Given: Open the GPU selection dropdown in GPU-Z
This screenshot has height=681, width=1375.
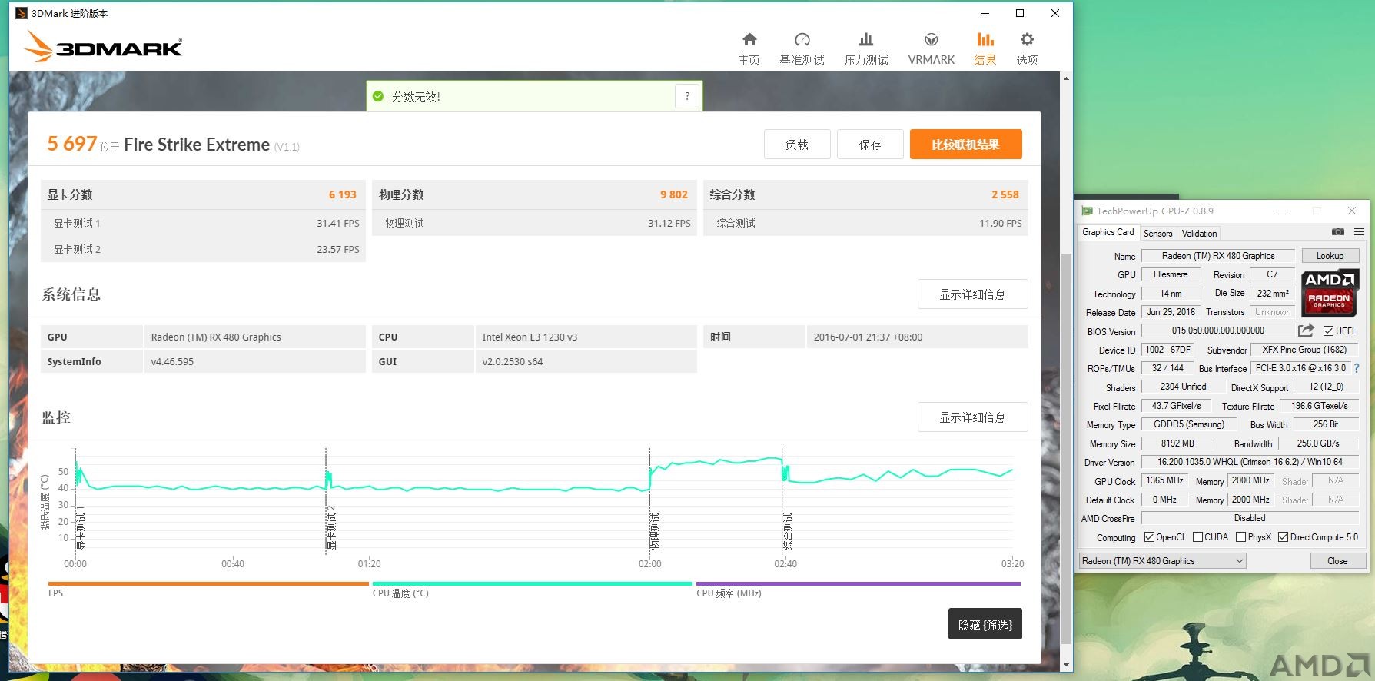Looking at the screenshot, I should point(1162,561).
